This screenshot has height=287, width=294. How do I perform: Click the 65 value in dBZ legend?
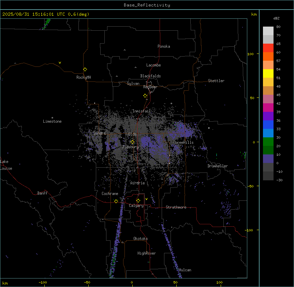[x=278, y=44]
